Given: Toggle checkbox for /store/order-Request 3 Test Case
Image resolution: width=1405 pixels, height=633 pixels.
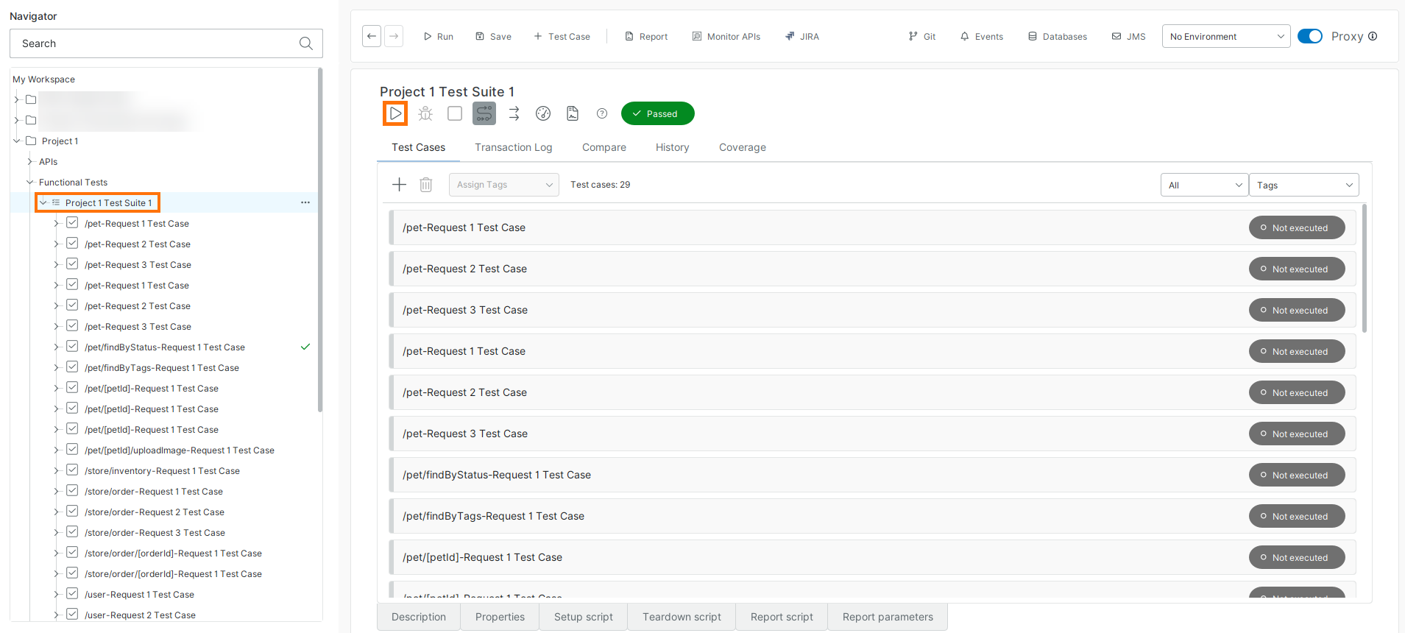Looking at the screenshot, I should point(72,532).
